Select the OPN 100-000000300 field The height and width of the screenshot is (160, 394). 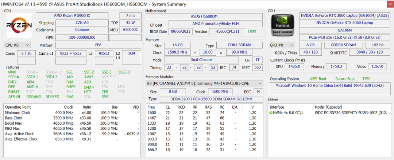click(82, 38)
